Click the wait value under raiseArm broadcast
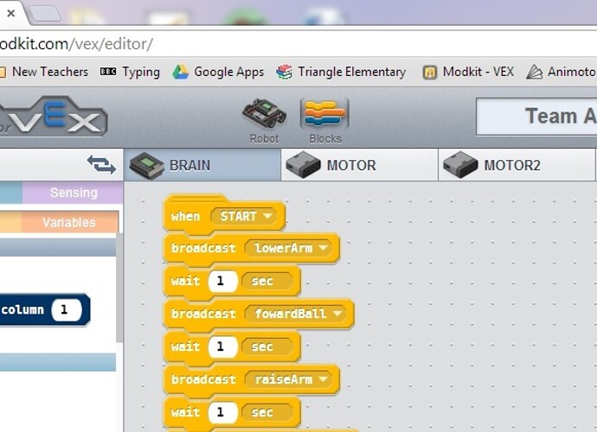 [x=222, y=412]
